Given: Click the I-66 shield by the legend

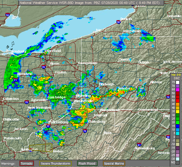Looking at the screenshot, I should click(x=168, y=137).
